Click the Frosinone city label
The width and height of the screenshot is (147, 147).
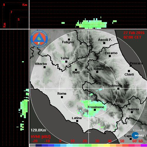96,107
